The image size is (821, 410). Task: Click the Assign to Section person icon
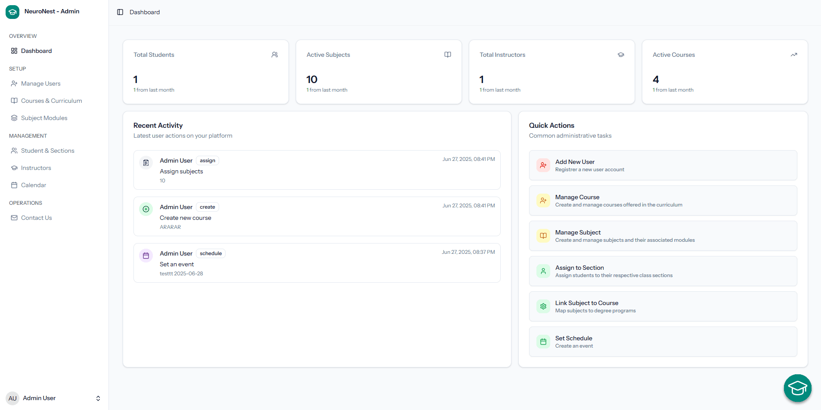(x=543, y=271)
